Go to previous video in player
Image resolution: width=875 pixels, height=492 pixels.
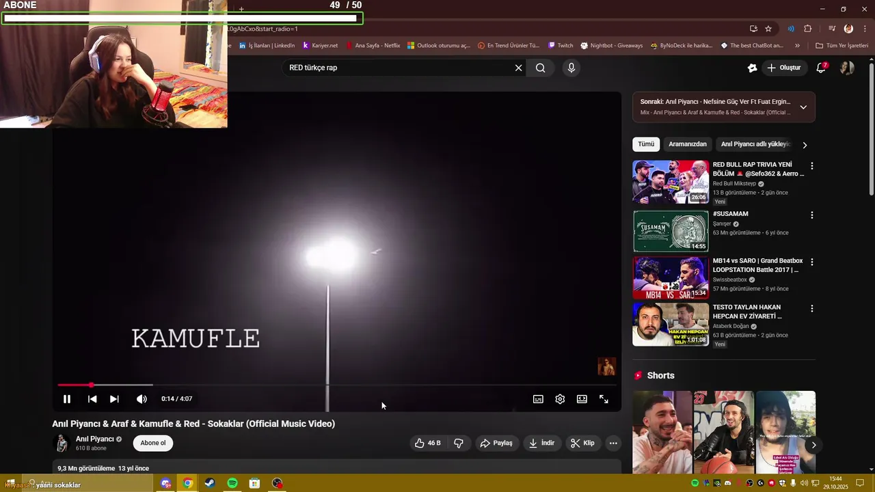(x=92, y=399)
